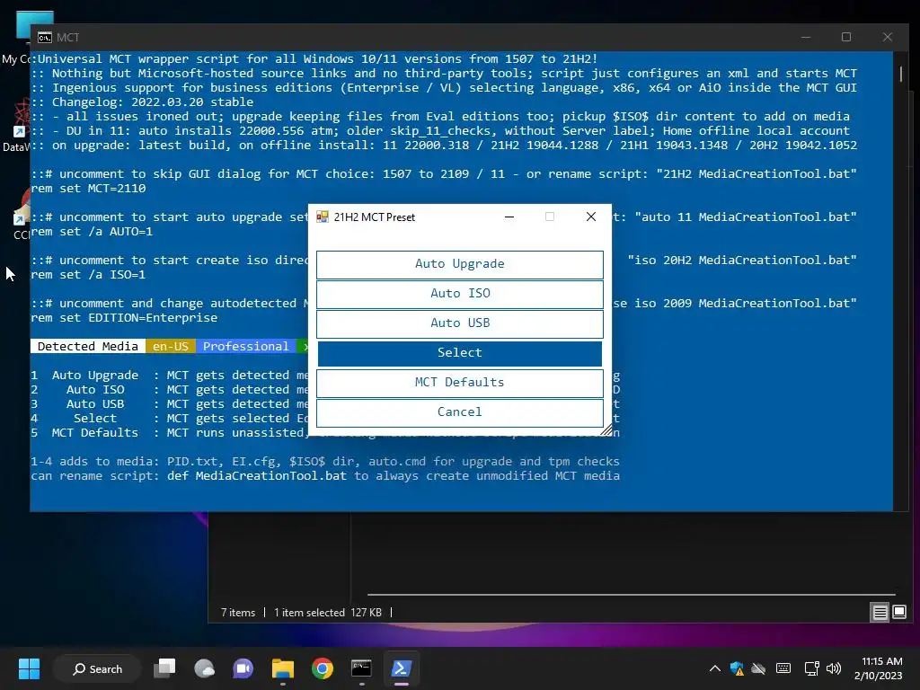The height and width of the screenshot is (690, 920).
Task: Click the MCT console window icon
Action: tap(45, 38)
